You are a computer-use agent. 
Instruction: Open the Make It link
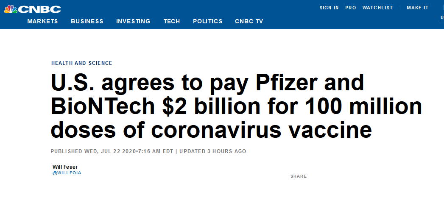[x=417, y=8]
